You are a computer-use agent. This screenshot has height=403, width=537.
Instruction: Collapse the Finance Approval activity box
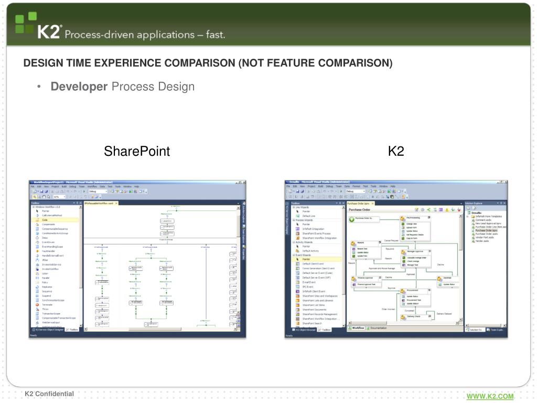pyautogui.click(x=380, y=278)
